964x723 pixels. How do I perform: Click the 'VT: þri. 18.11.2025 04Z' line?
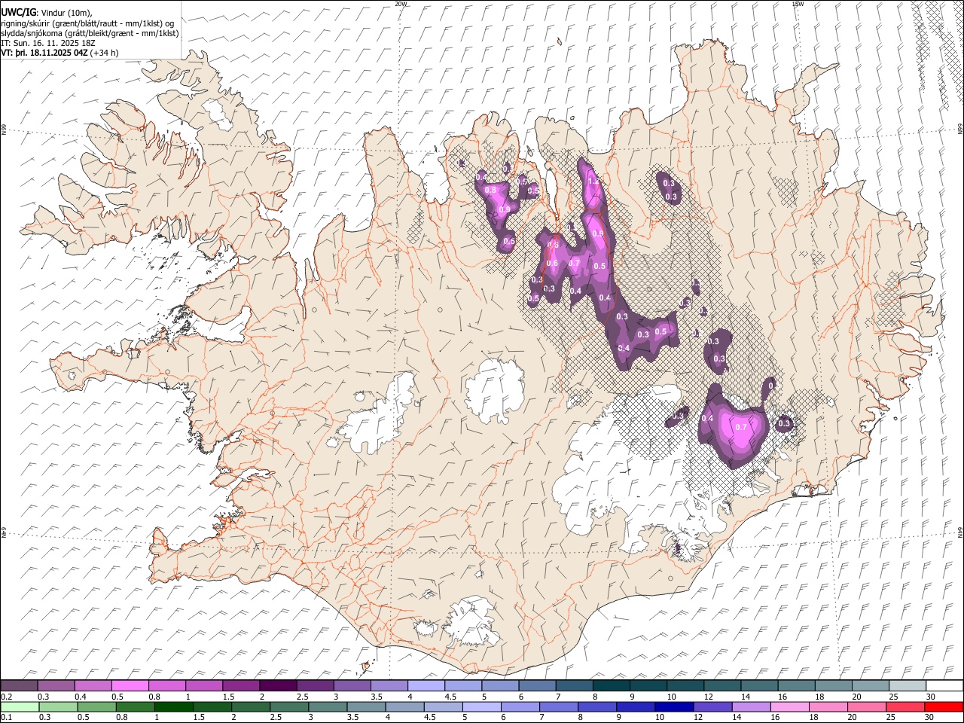coord(44,53)
